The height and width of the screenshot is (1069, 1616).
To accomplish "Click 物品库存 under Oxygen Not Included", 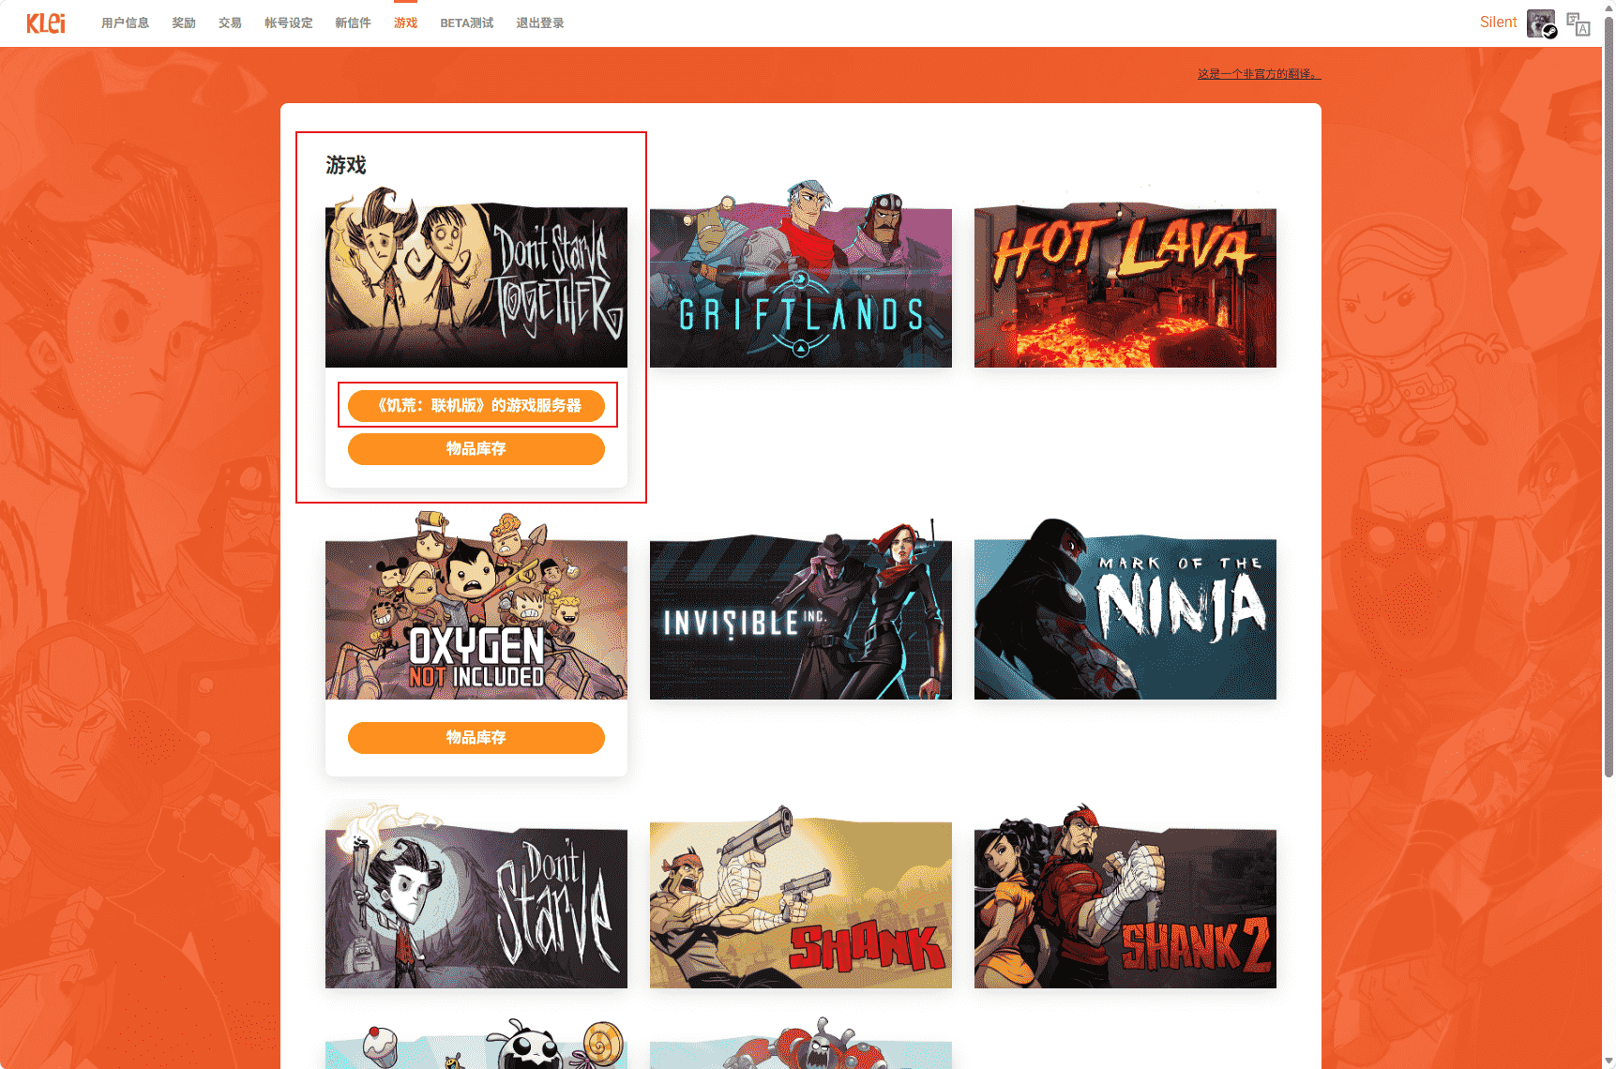I will (x=476, y=737).
